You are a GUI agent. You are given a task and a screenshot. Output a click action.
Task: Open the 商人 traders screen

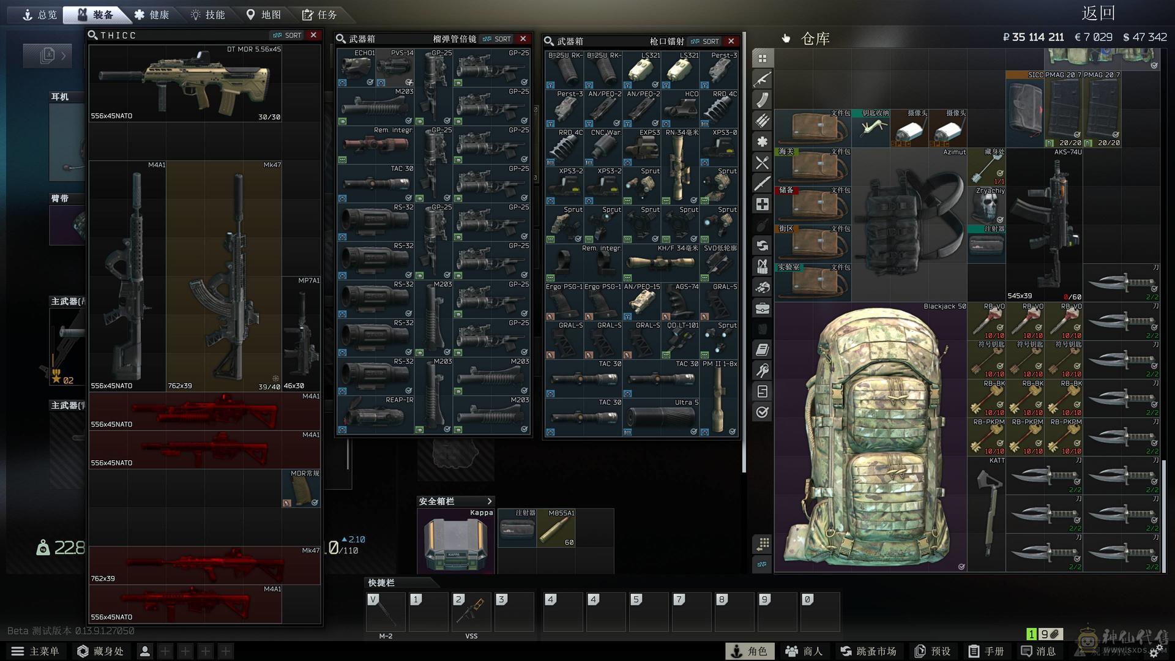(x=805, y=651)
